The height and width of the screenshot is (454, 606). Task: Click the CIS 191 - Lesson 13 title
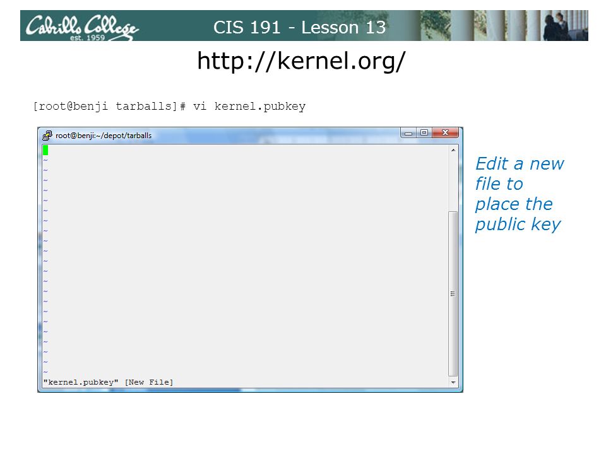(x=299, y=27)
